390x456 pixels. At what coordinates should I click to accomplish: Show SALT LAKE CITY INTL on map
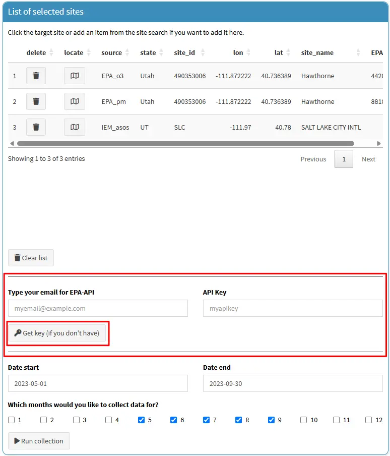(x=75, y=127)
